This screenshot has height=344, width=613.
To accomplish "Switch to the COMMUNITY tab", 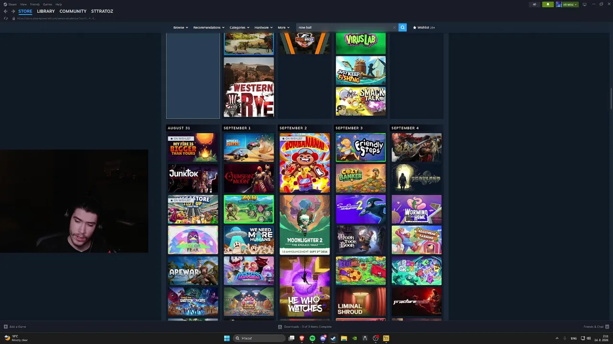I will (x=73, y=11).
